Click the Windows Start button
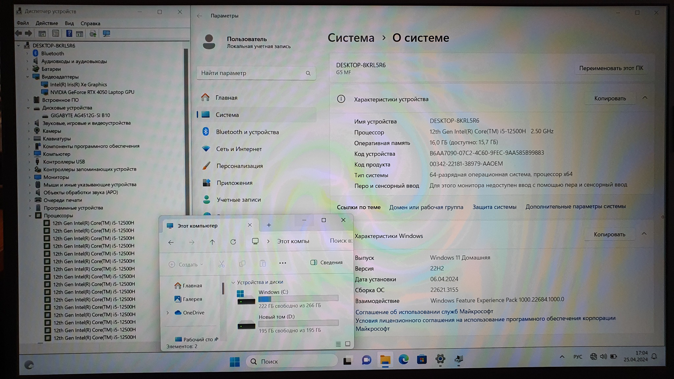 click(235, 362)
